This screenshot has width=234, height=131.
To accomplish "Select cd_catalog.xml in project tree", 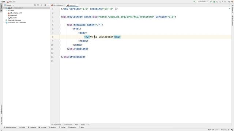I will (15, 13).
